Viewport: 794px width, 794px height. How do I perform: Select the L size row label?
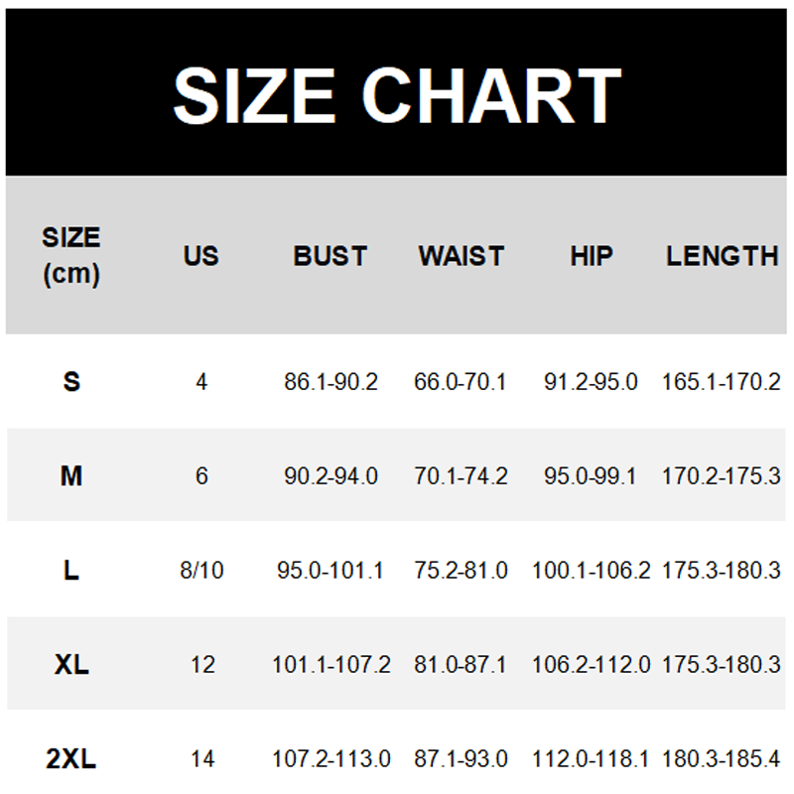(x=71, y=571)
